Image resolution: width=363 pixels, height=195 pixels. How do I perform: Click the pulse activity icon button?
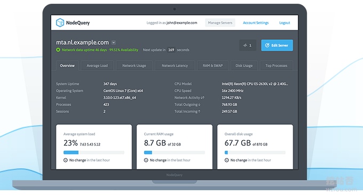248,45
